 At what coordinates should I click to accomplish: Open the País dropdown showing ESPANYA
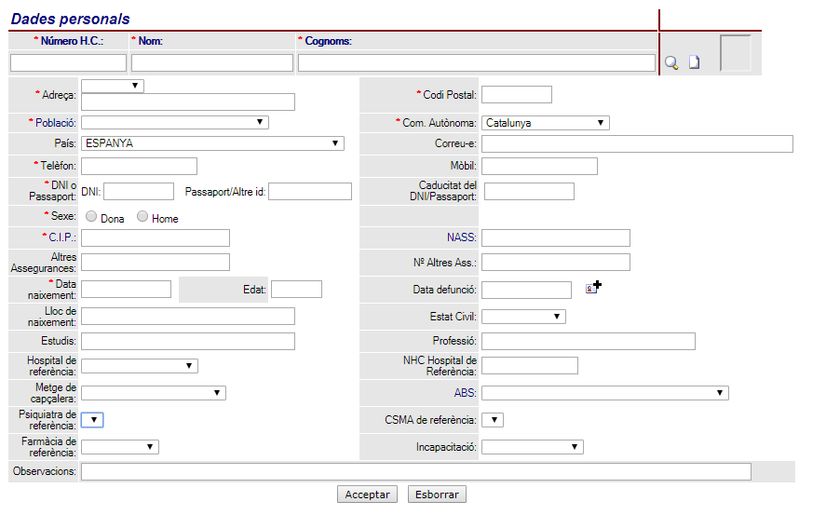click(x=212, y=143)
